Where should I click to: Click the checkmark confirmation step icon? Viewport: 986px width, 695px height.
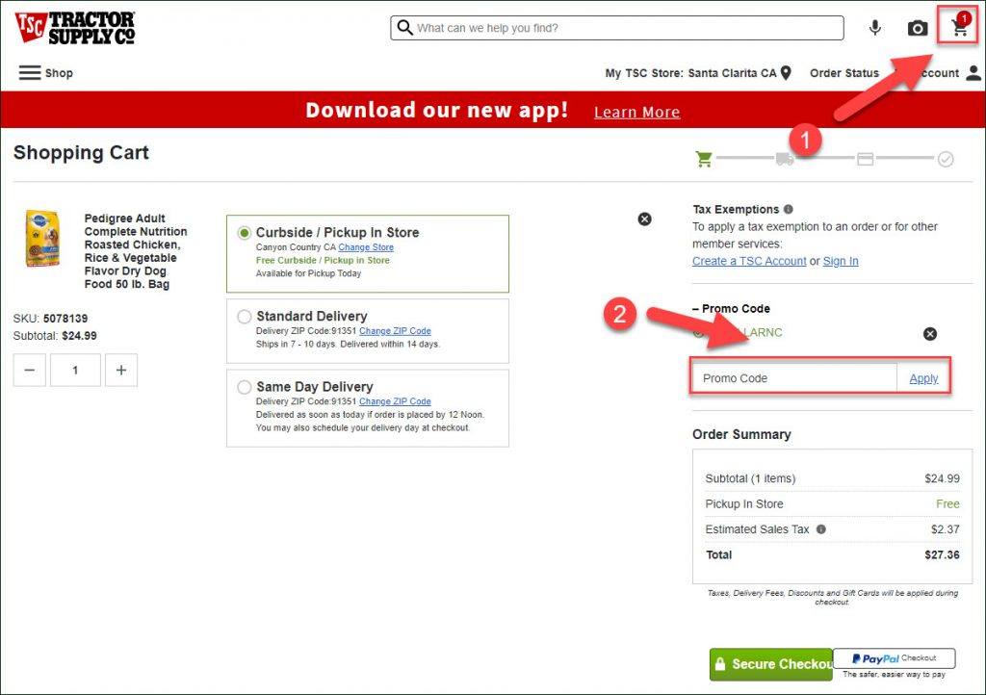(946, 159)
